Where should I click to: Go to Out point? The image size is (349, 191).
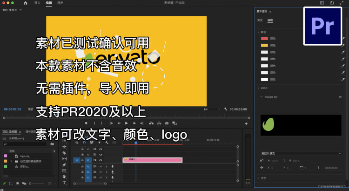point(142,123)
